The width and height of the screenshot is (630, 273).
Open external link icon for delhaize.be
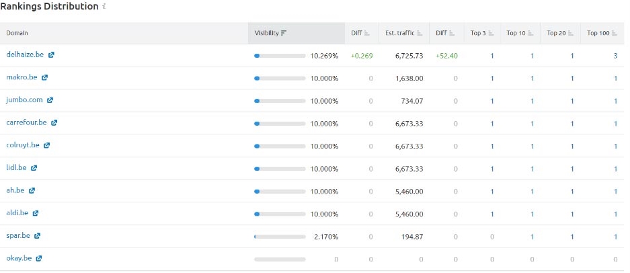51,54
